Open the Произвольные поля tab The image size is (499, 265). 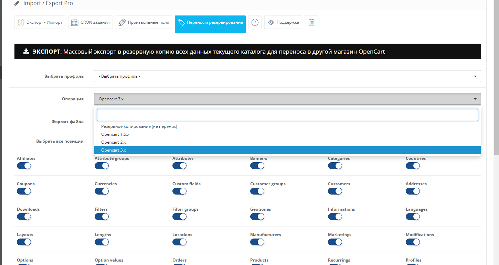pos(144,22)
